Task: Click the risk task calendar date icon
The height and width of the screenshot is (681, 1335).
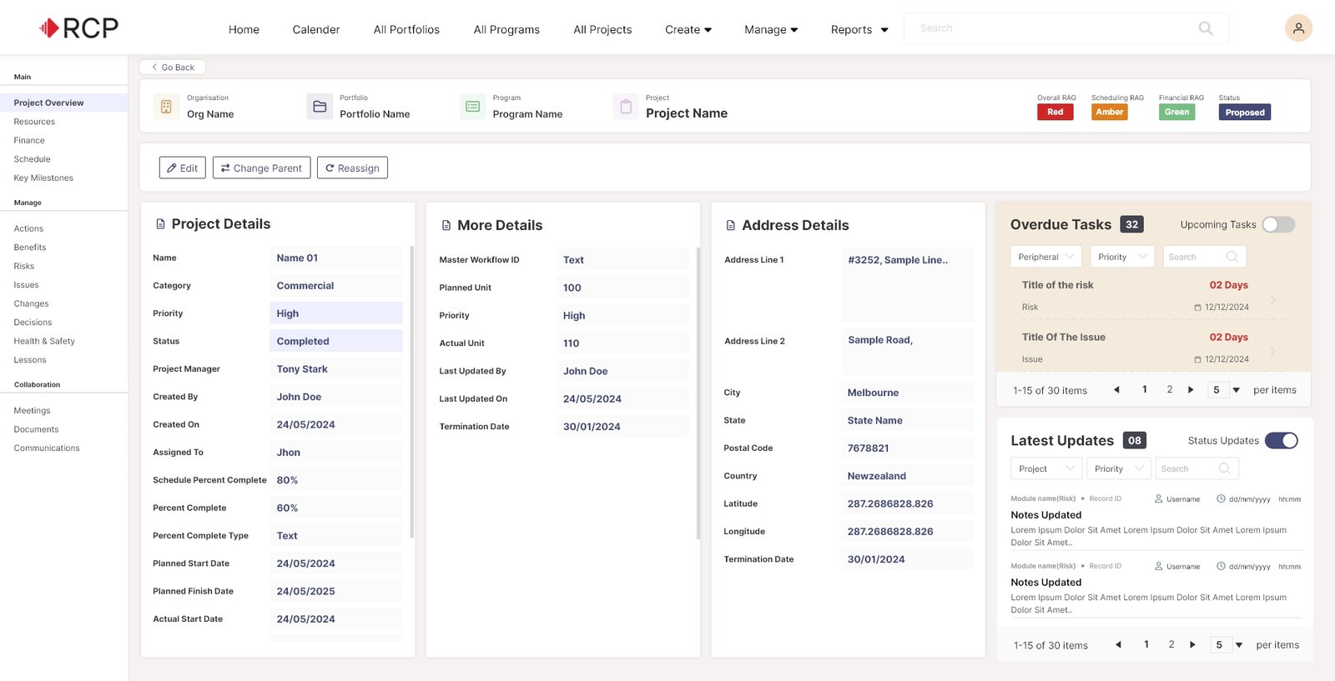Action: tap(1197, 308)
